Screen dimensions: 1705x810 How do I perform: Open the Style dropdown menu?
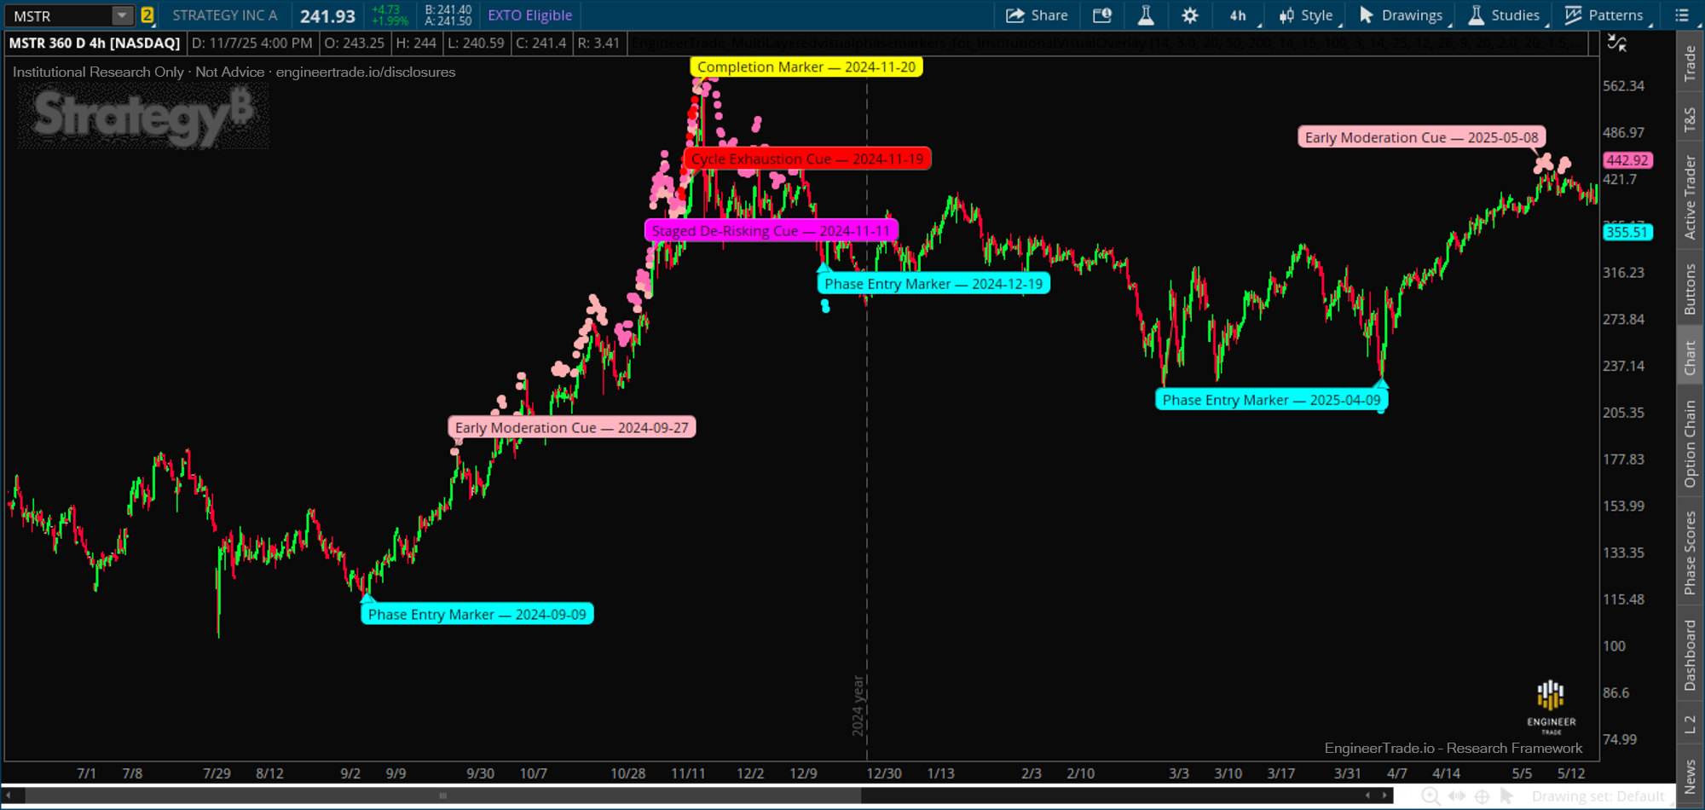[x=1306, y=15]
